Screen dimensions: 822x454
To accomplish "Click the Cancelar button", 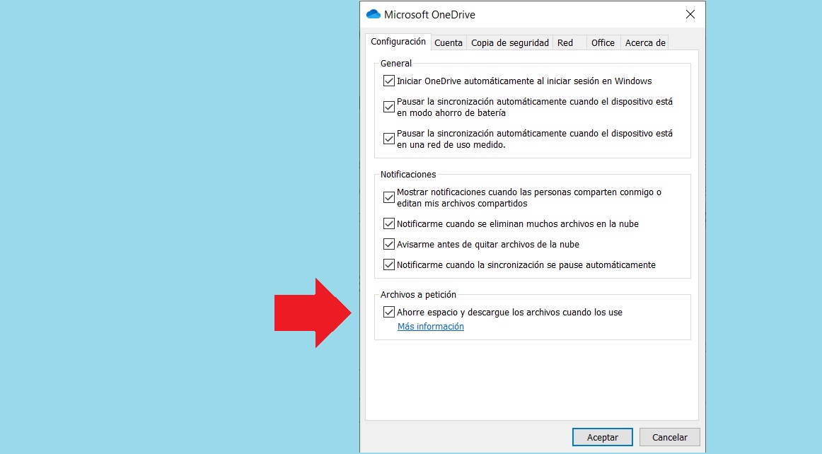I will pyautogui.click(x=669, y=437).
